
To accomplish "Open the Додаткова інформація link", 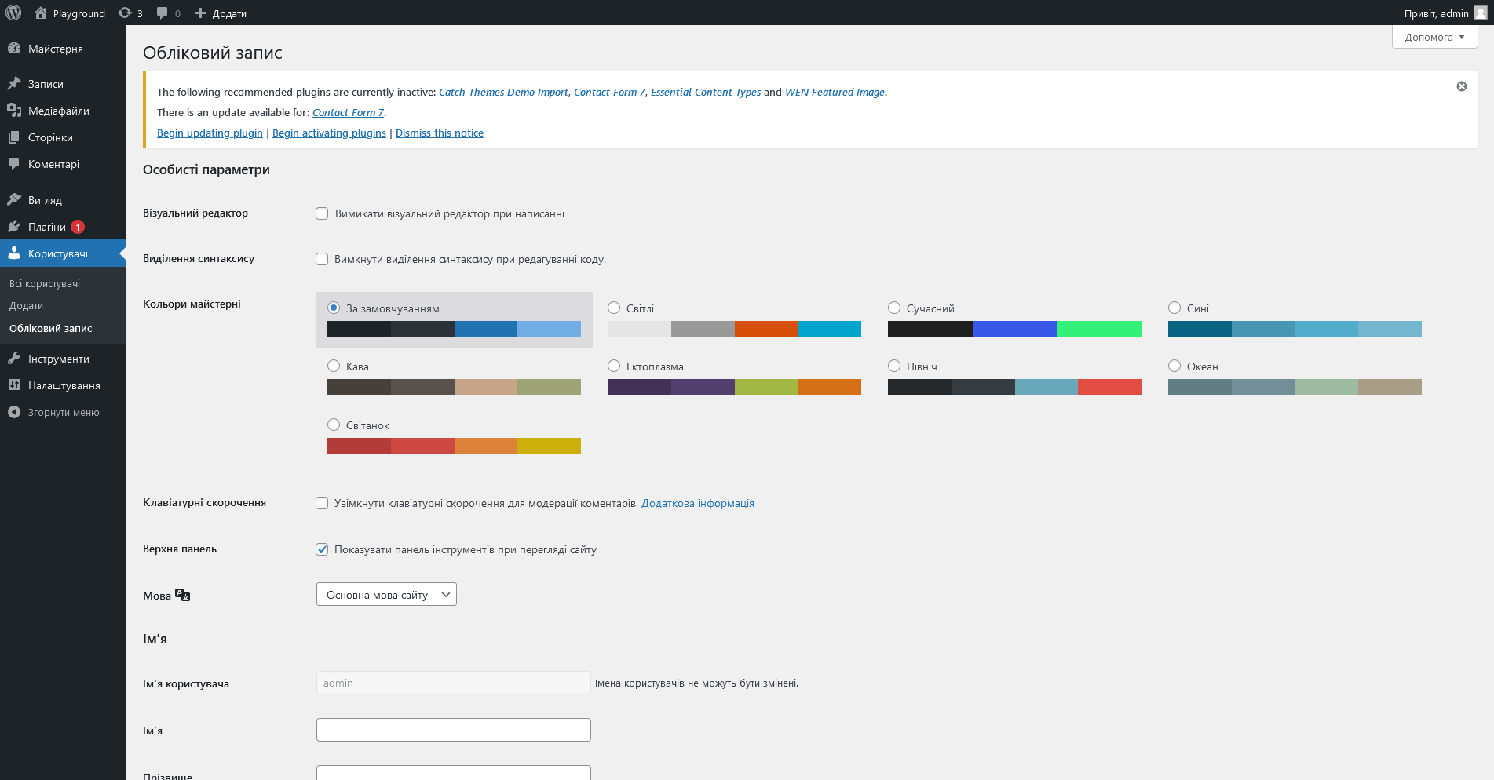I will (x=697, y=503).
